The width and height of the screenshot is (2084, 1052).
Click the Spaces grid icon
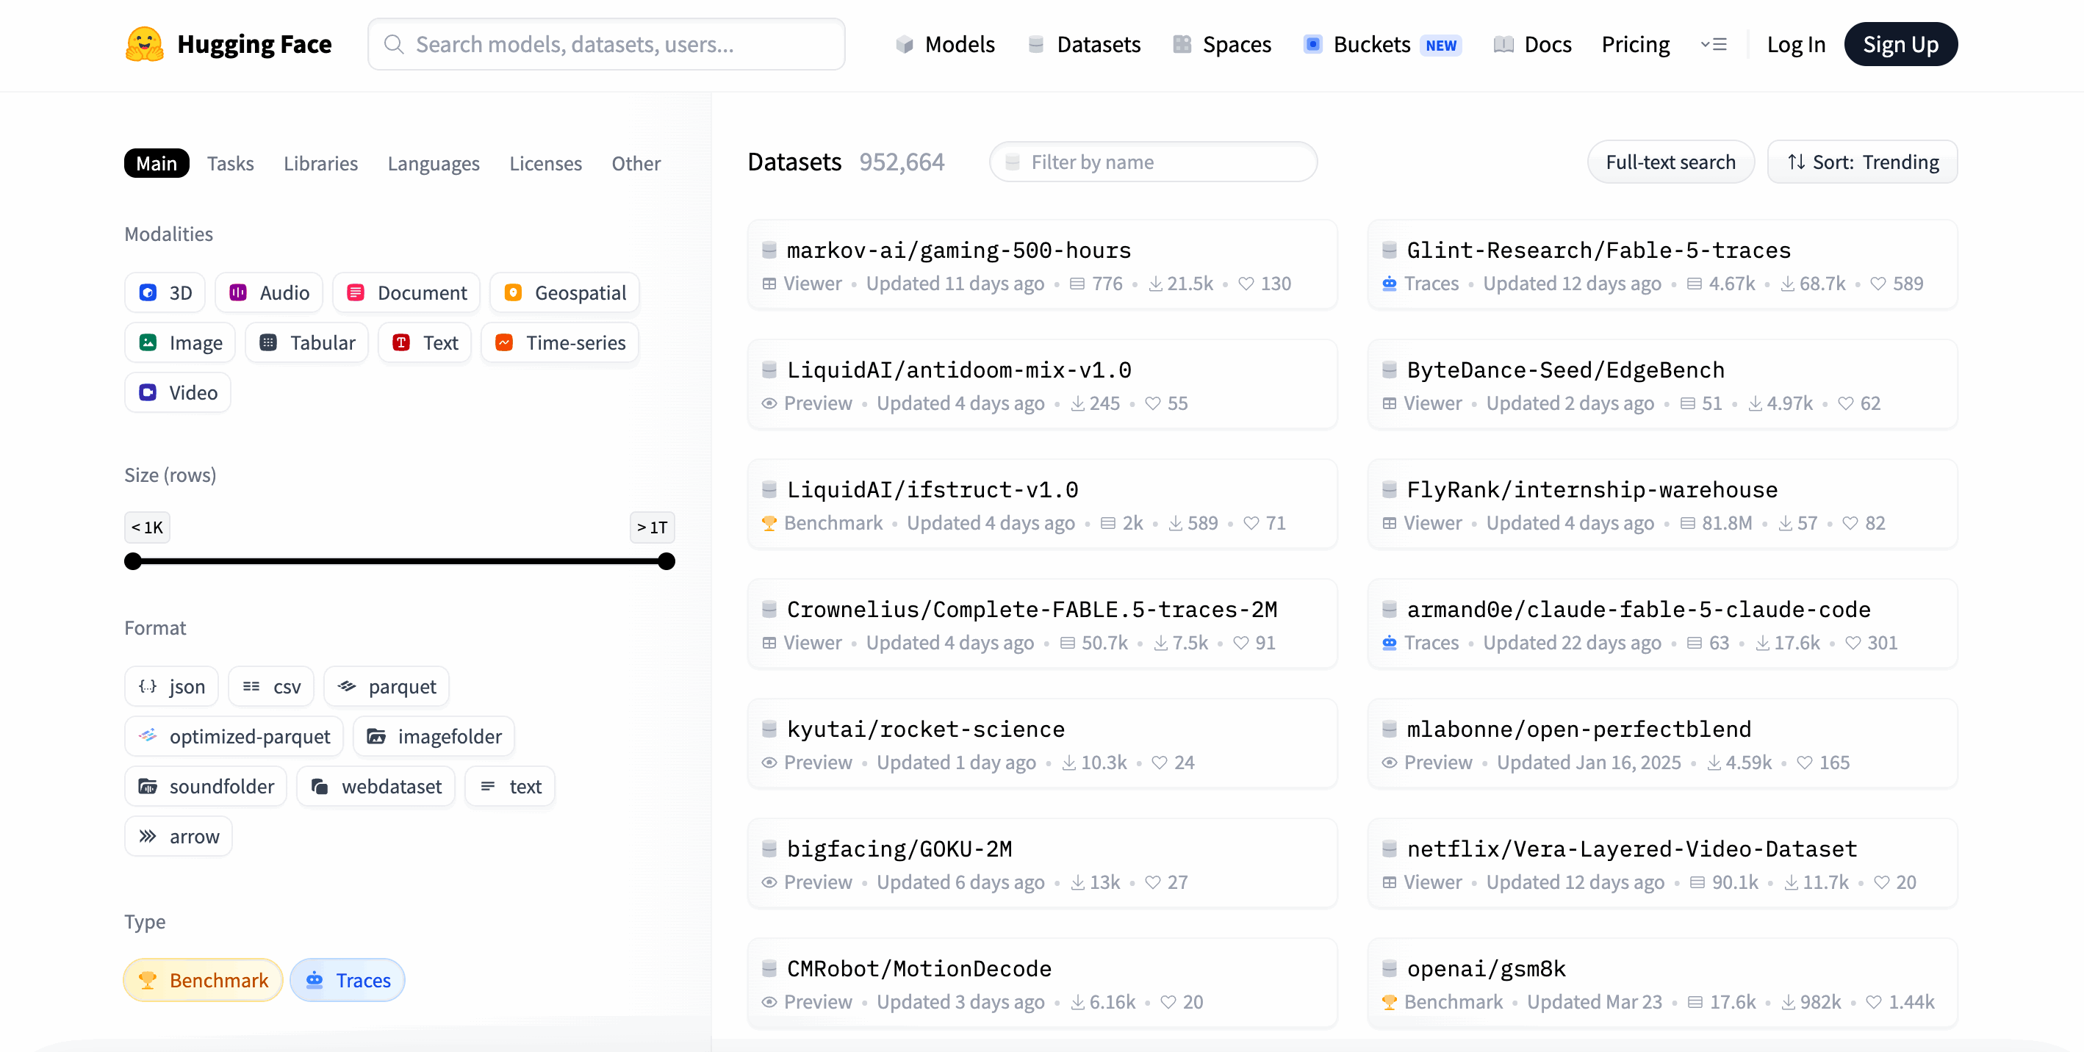pos(1182,45)
